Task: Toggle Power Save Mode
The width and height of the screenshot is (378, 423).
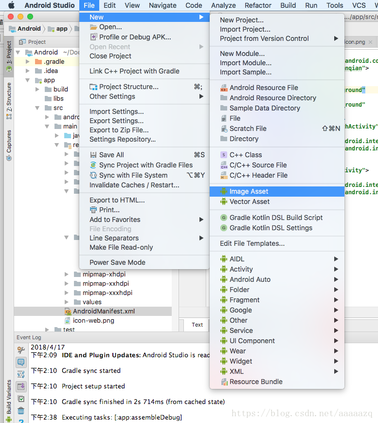Action: pyautogui.click(x=144, y=262)
